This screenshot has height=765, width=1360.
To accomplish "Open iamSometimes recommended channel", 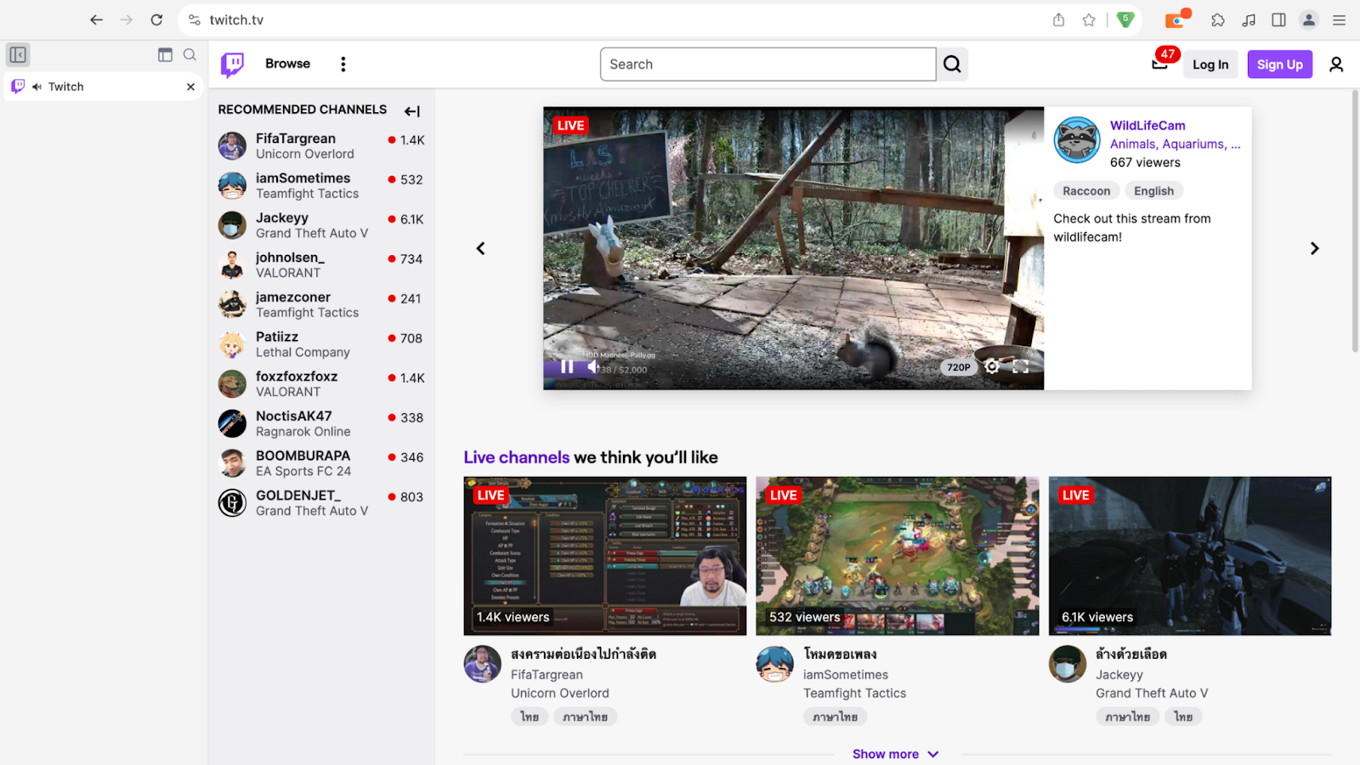I will click(x=321, y=185).
